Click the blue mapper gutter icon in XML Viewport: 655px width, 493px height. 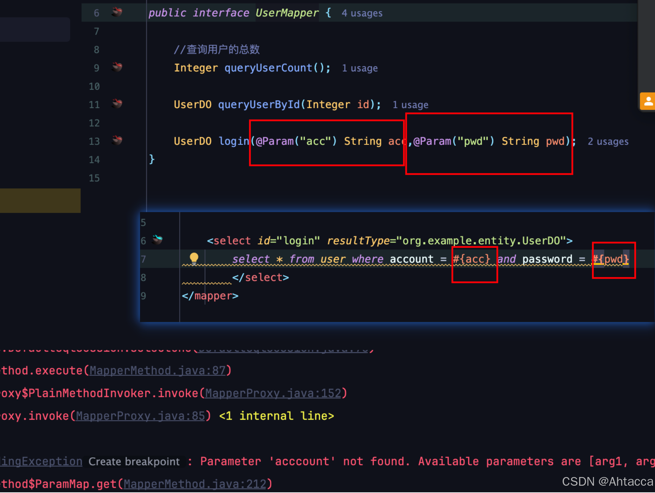point(157,239)
